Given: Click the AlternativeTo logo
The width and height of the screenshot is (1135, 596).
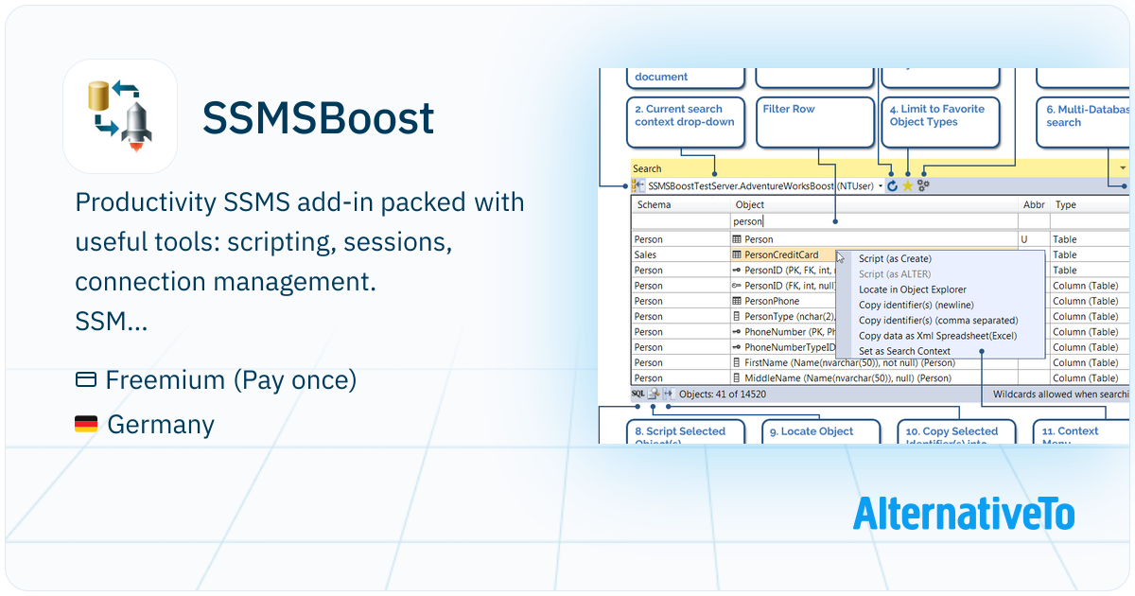Looking at the screenshot, I should click(x=964, y=513).
